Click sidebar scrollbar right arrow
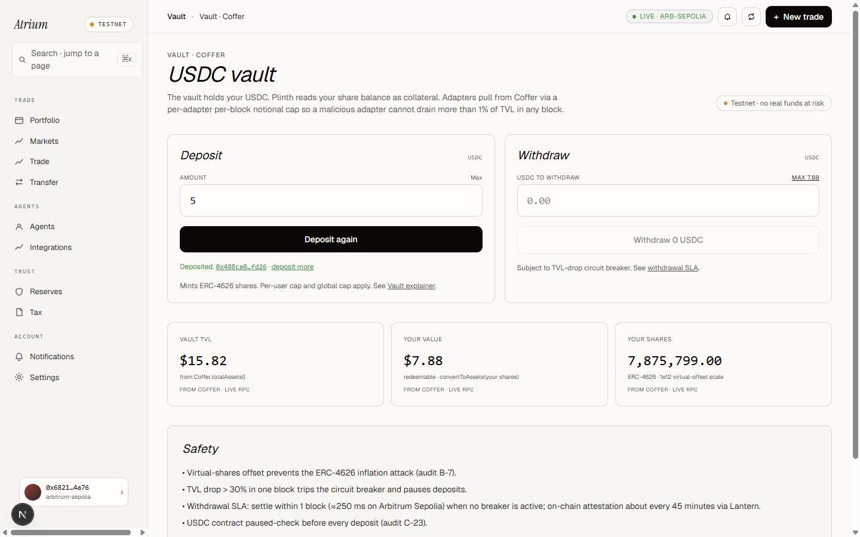860x537 pixels. tap(142, 532)
